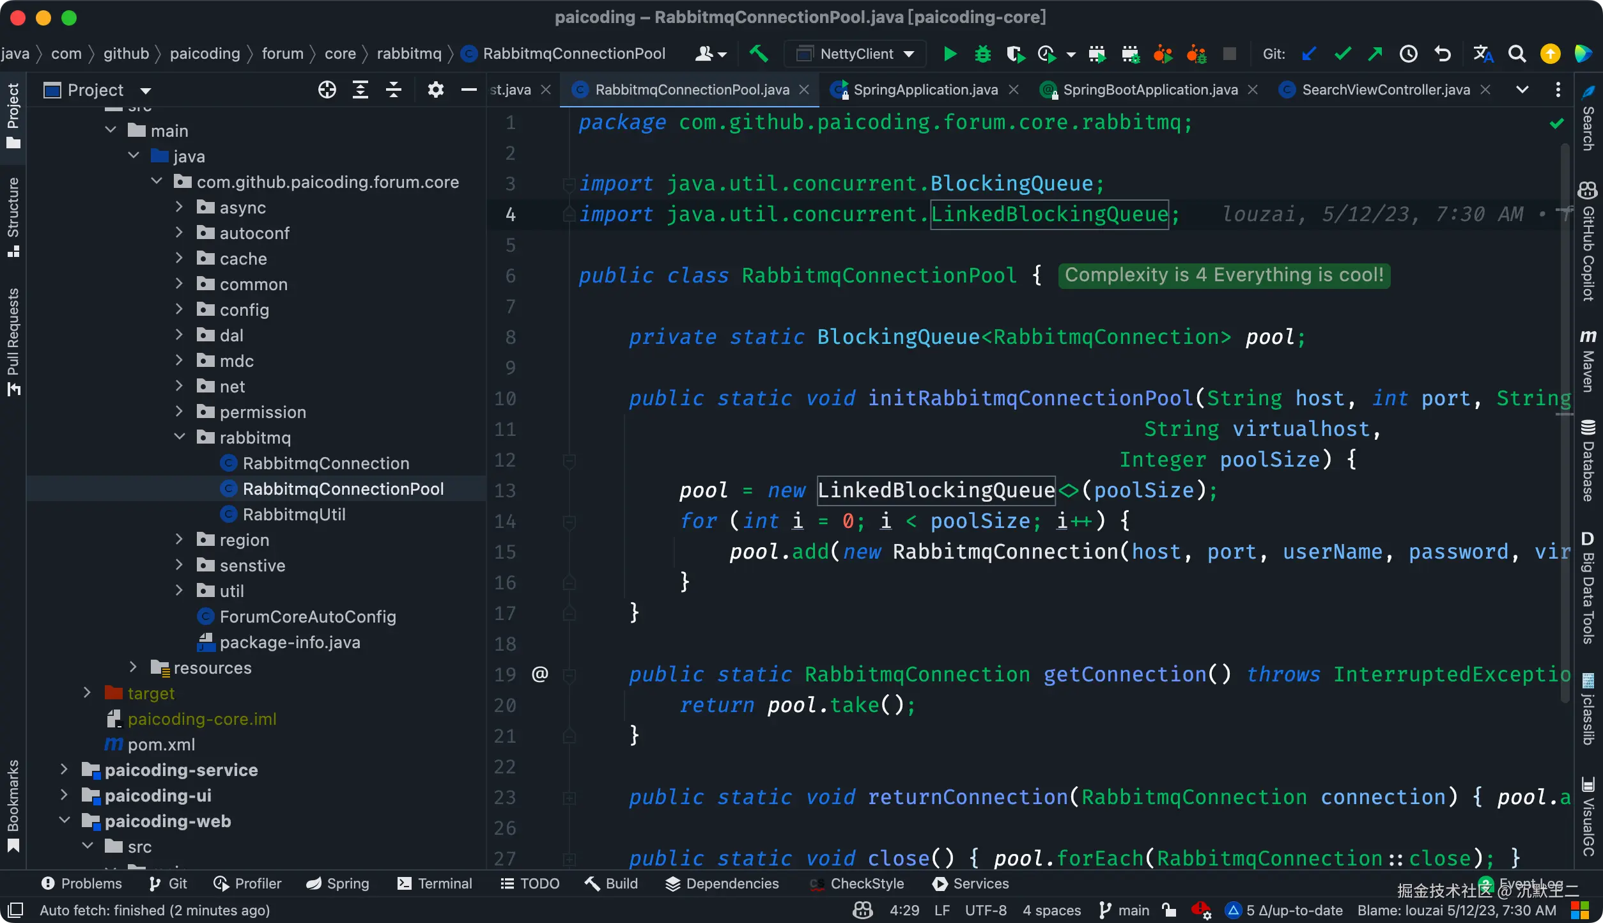Screen dimensions: 1603x923
Task: Hide the Project tool window with minimize icon
Action: tap(469, 89)
